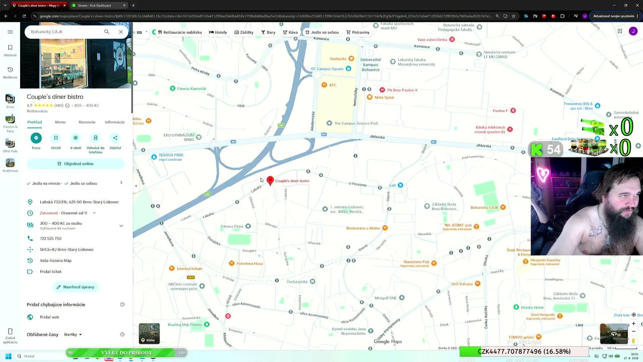
Task: Open the štvrtky day dropdown
Action: (73, 334)
